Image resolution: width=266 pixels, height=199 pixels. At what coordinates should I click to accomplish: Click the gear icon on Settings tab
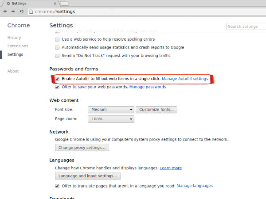pyautogui.click(x=8, y=3)
